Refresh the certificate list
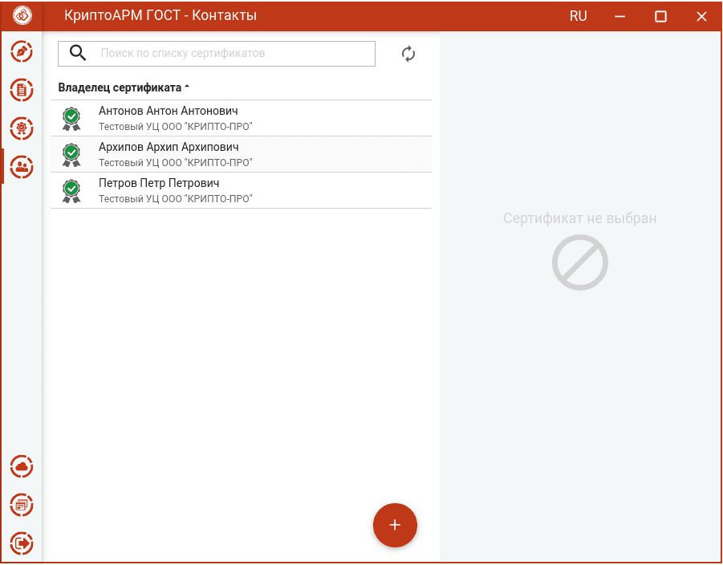Viewport: 723px width, 565px height. [408, 54]
